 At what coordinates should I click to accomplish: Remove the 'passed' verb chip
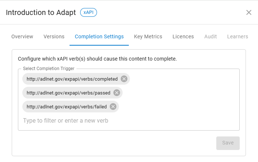(117, 93)
